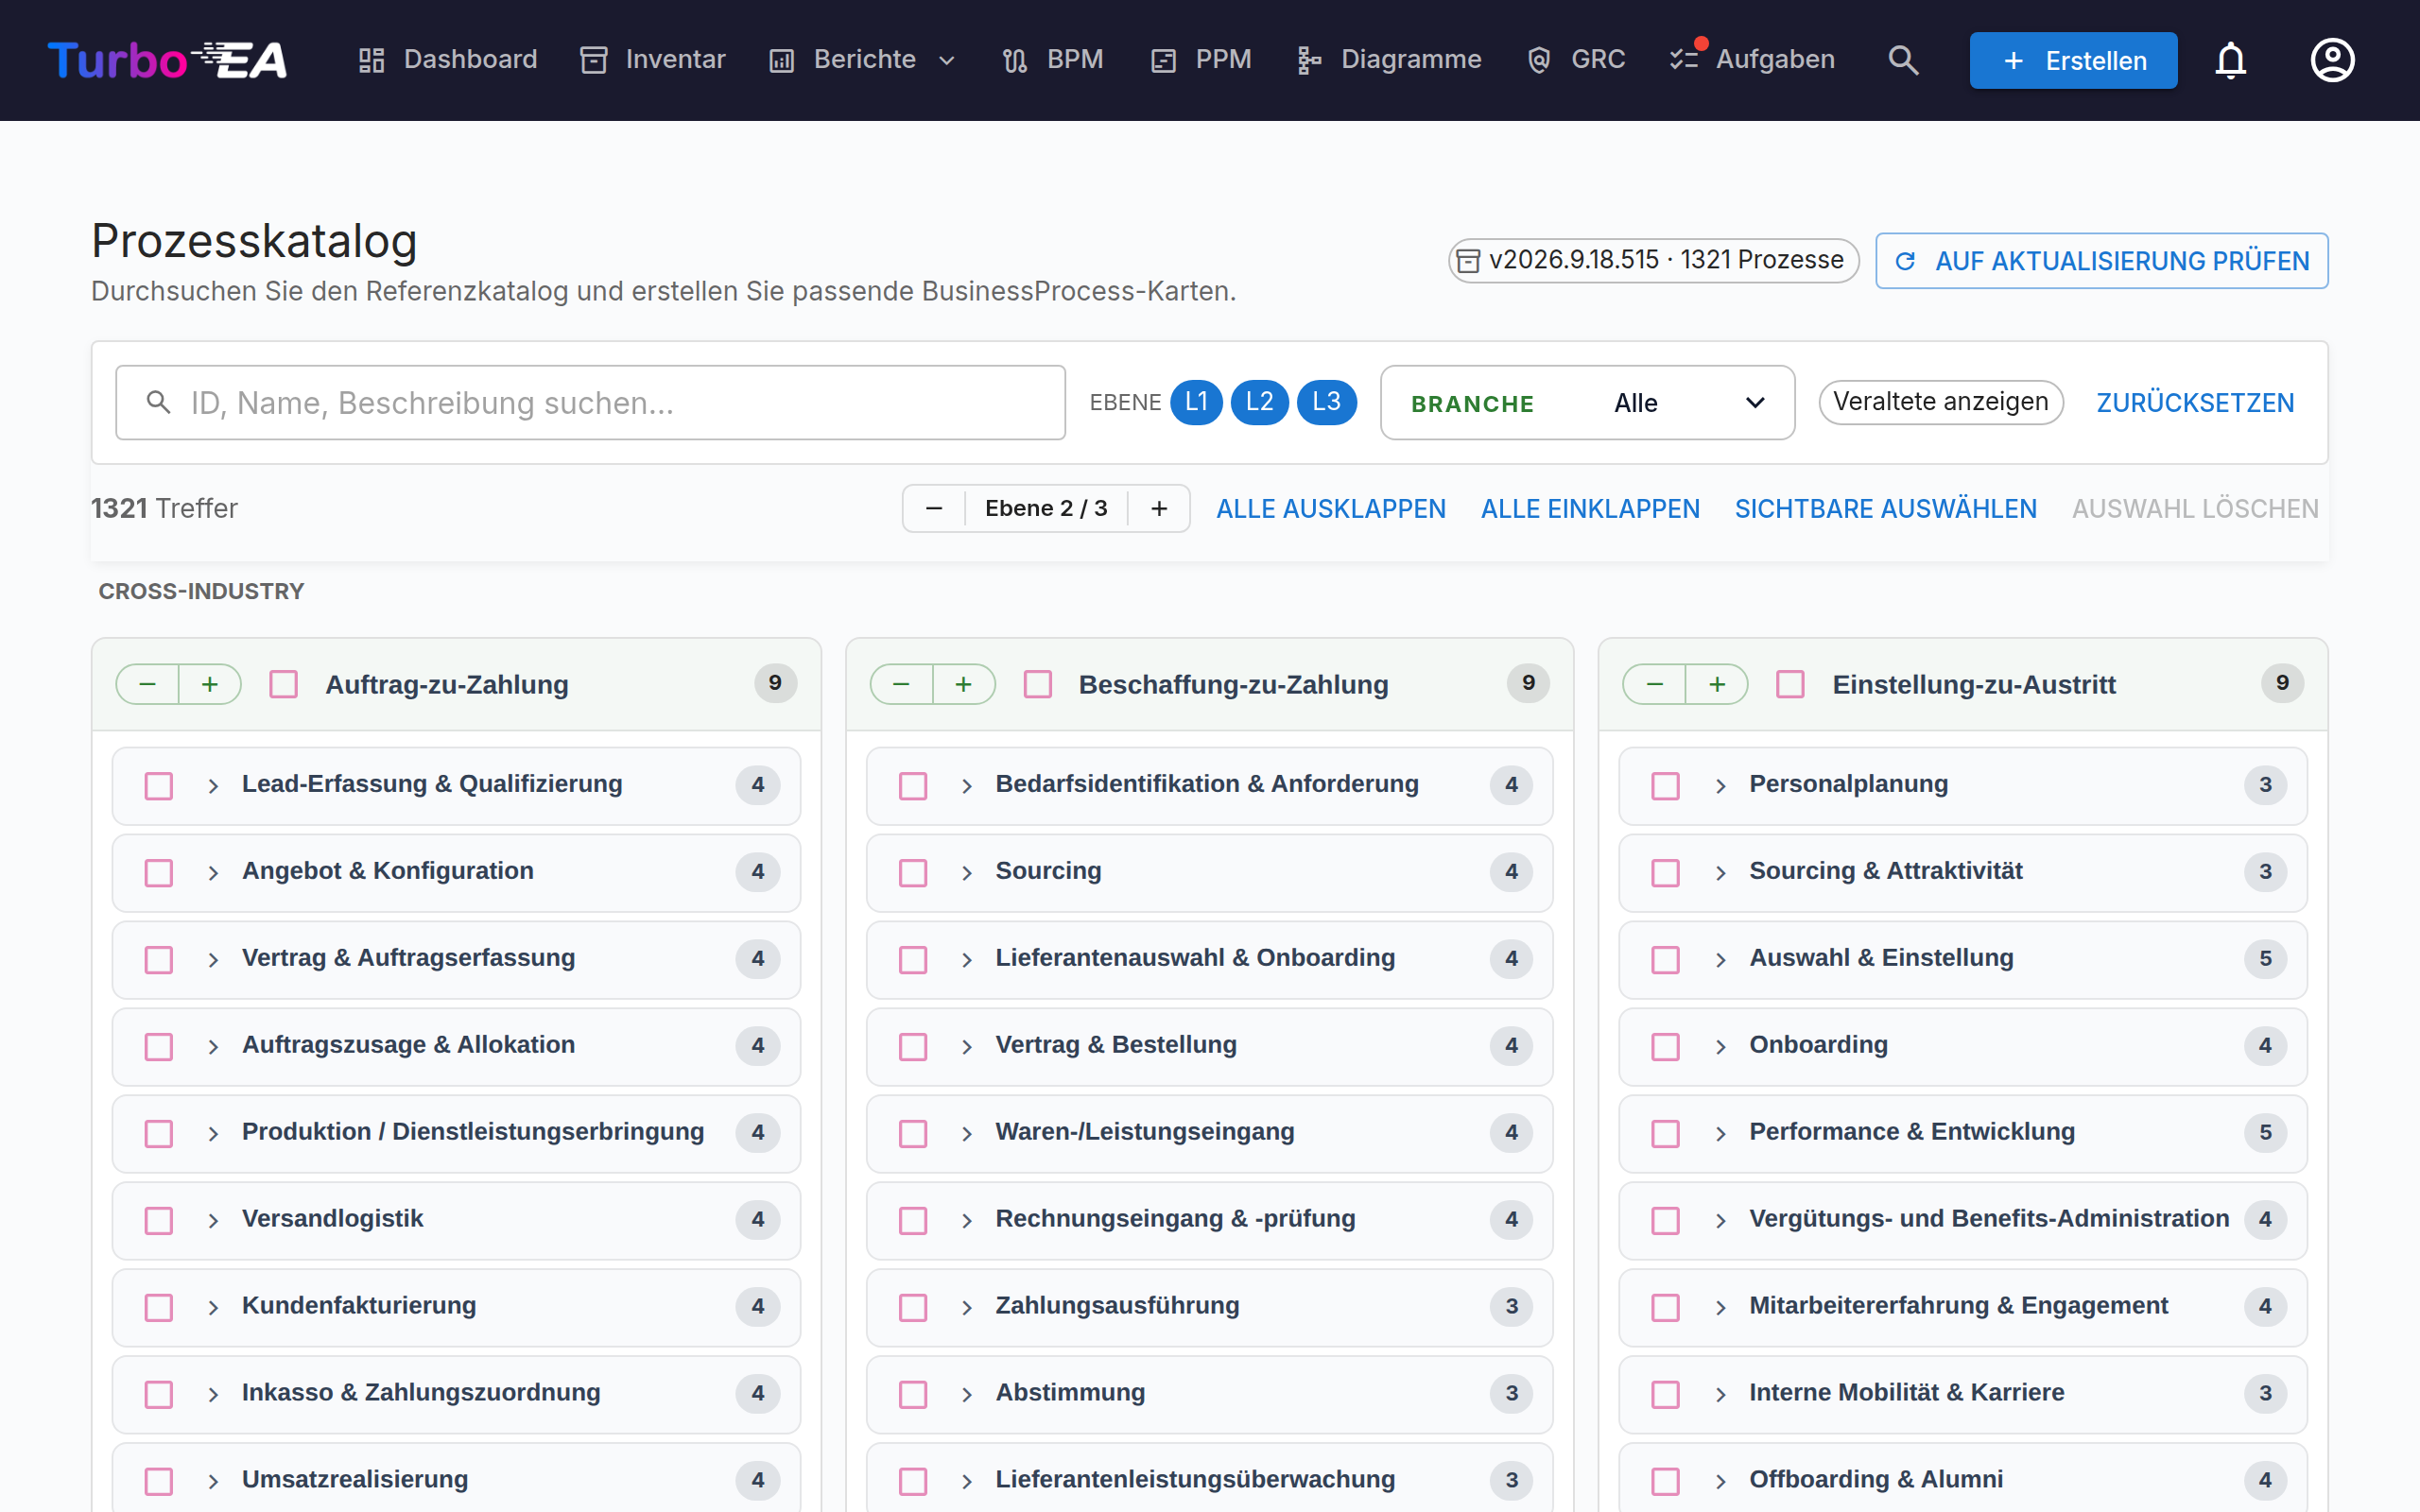2420x1512 pixels.
Task: Tick the Versandlogistik checkbox
Action: tap(159, 1220)
